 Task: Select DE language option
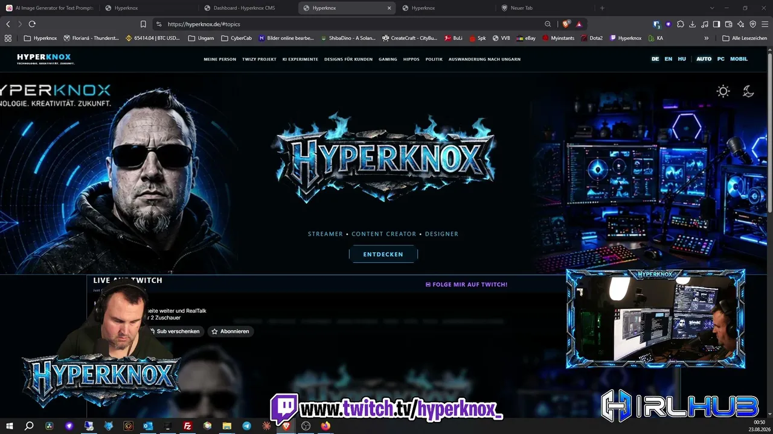655,59
